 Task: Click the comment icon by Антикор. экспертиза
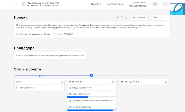[70, 107]
